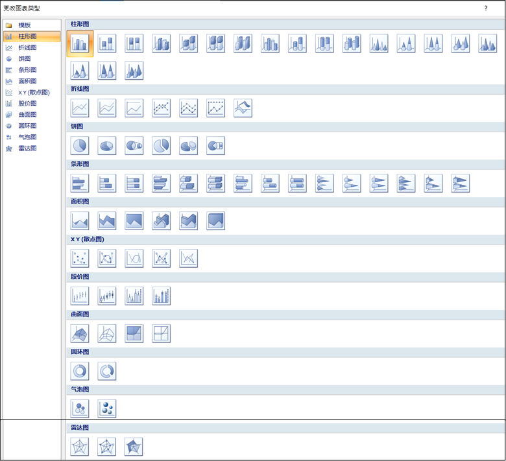Image resolution: width=506 pixels, height=461 pixels.
Task: Choose the 100% stacked area chart icon
Action: (134, 220)
